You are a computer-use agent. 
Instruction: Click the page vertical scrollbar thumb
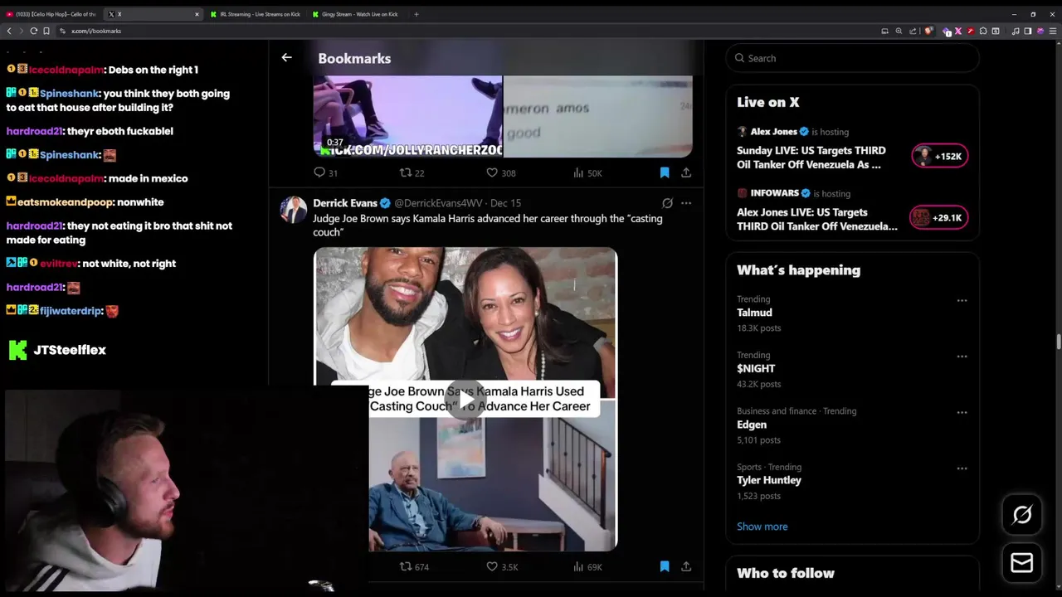(x=1058, y=342)
